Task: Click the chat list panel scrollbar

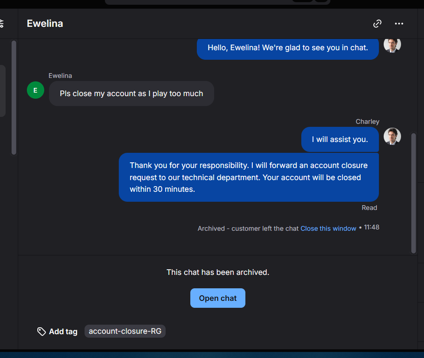Action: [14, 97]
